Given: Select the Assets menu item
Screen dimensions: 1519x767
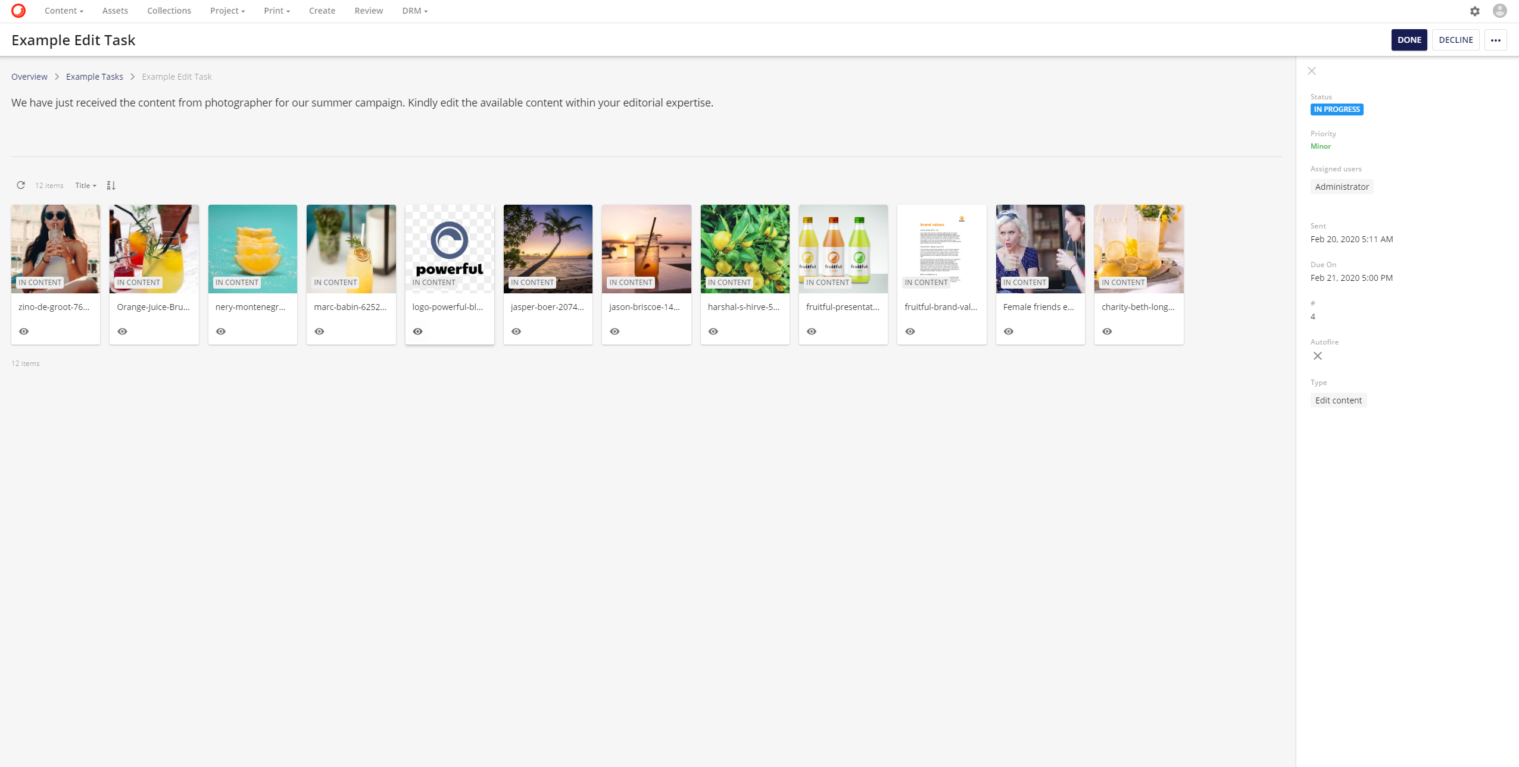Looking at the screenshot, I should pos(114,10).
